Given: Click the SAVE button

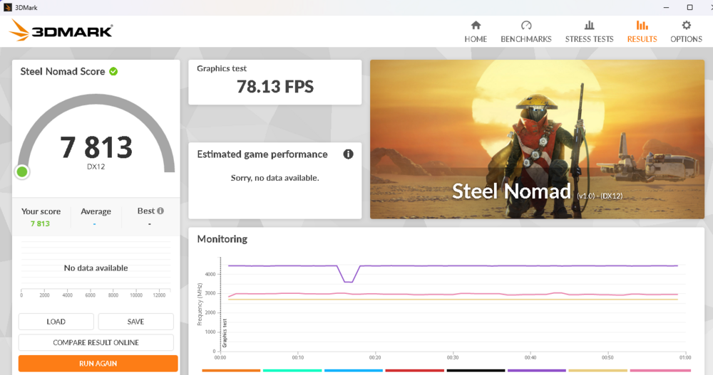Looking at the screenshot, I should point(135,322).
